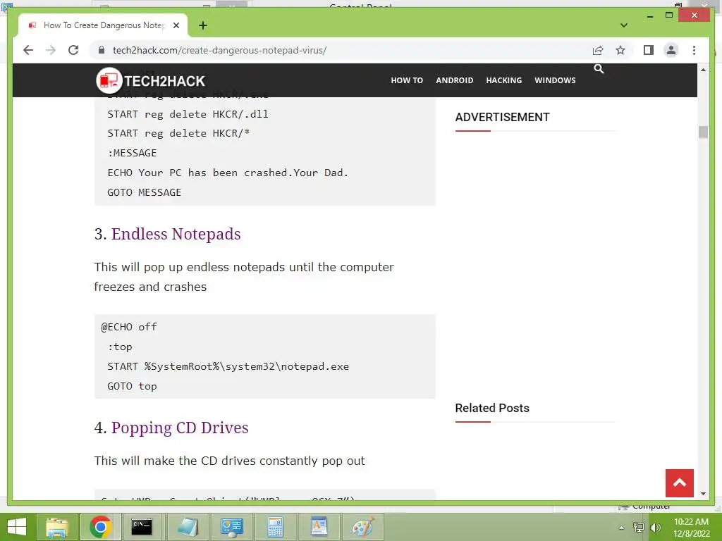Open Command Prompt from the taskbar
Image resolution: width=722 pixels, height=541 pixels.
(142, 527)
